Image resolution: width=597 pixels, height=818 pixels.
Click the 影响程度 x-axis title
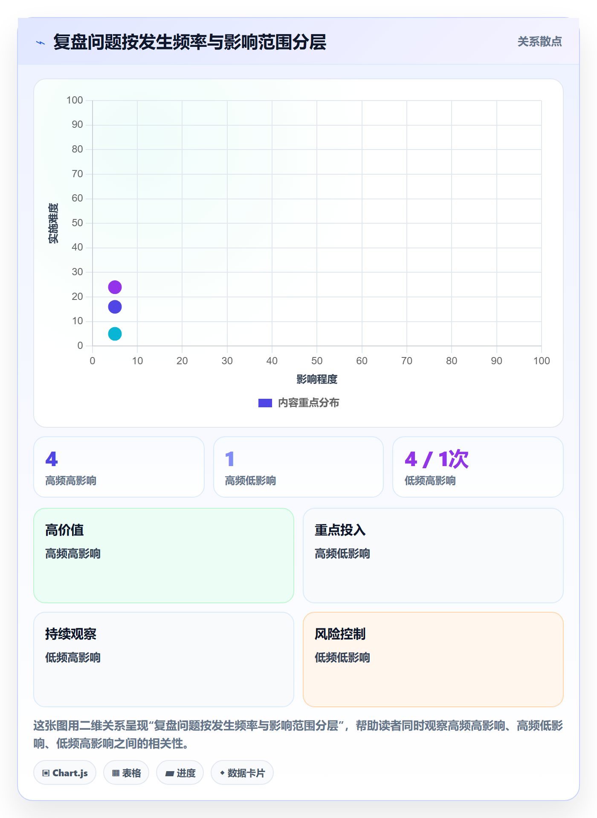click(x=317, y=379)
